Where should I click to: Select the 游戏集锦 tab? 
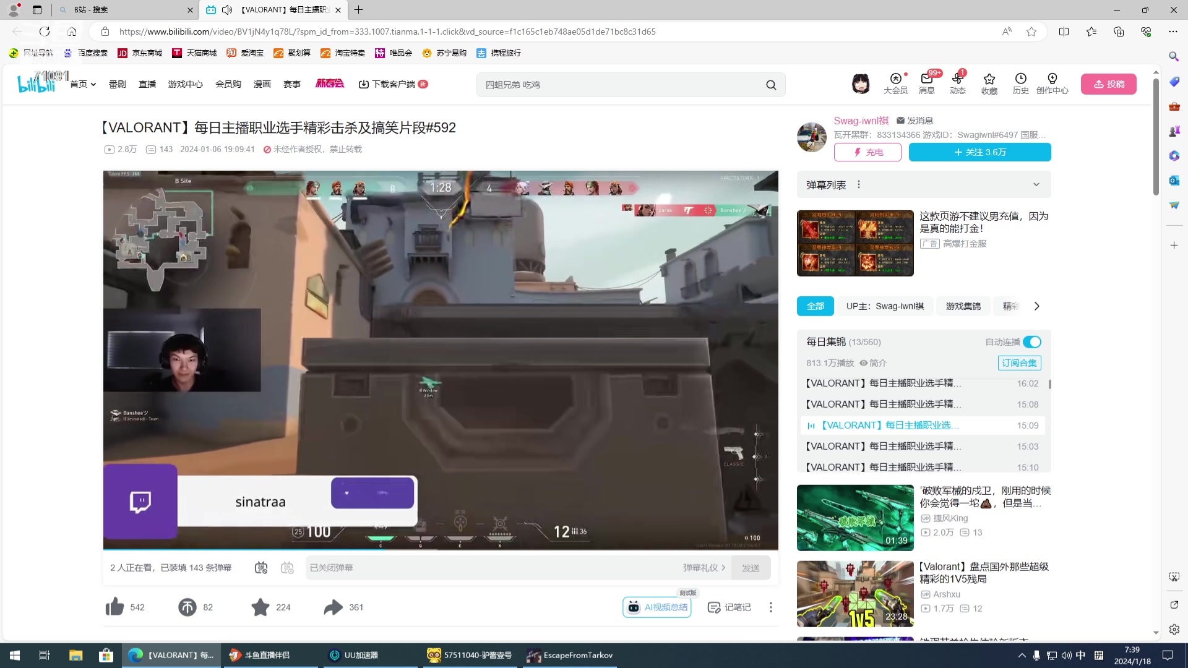(963, 306)
